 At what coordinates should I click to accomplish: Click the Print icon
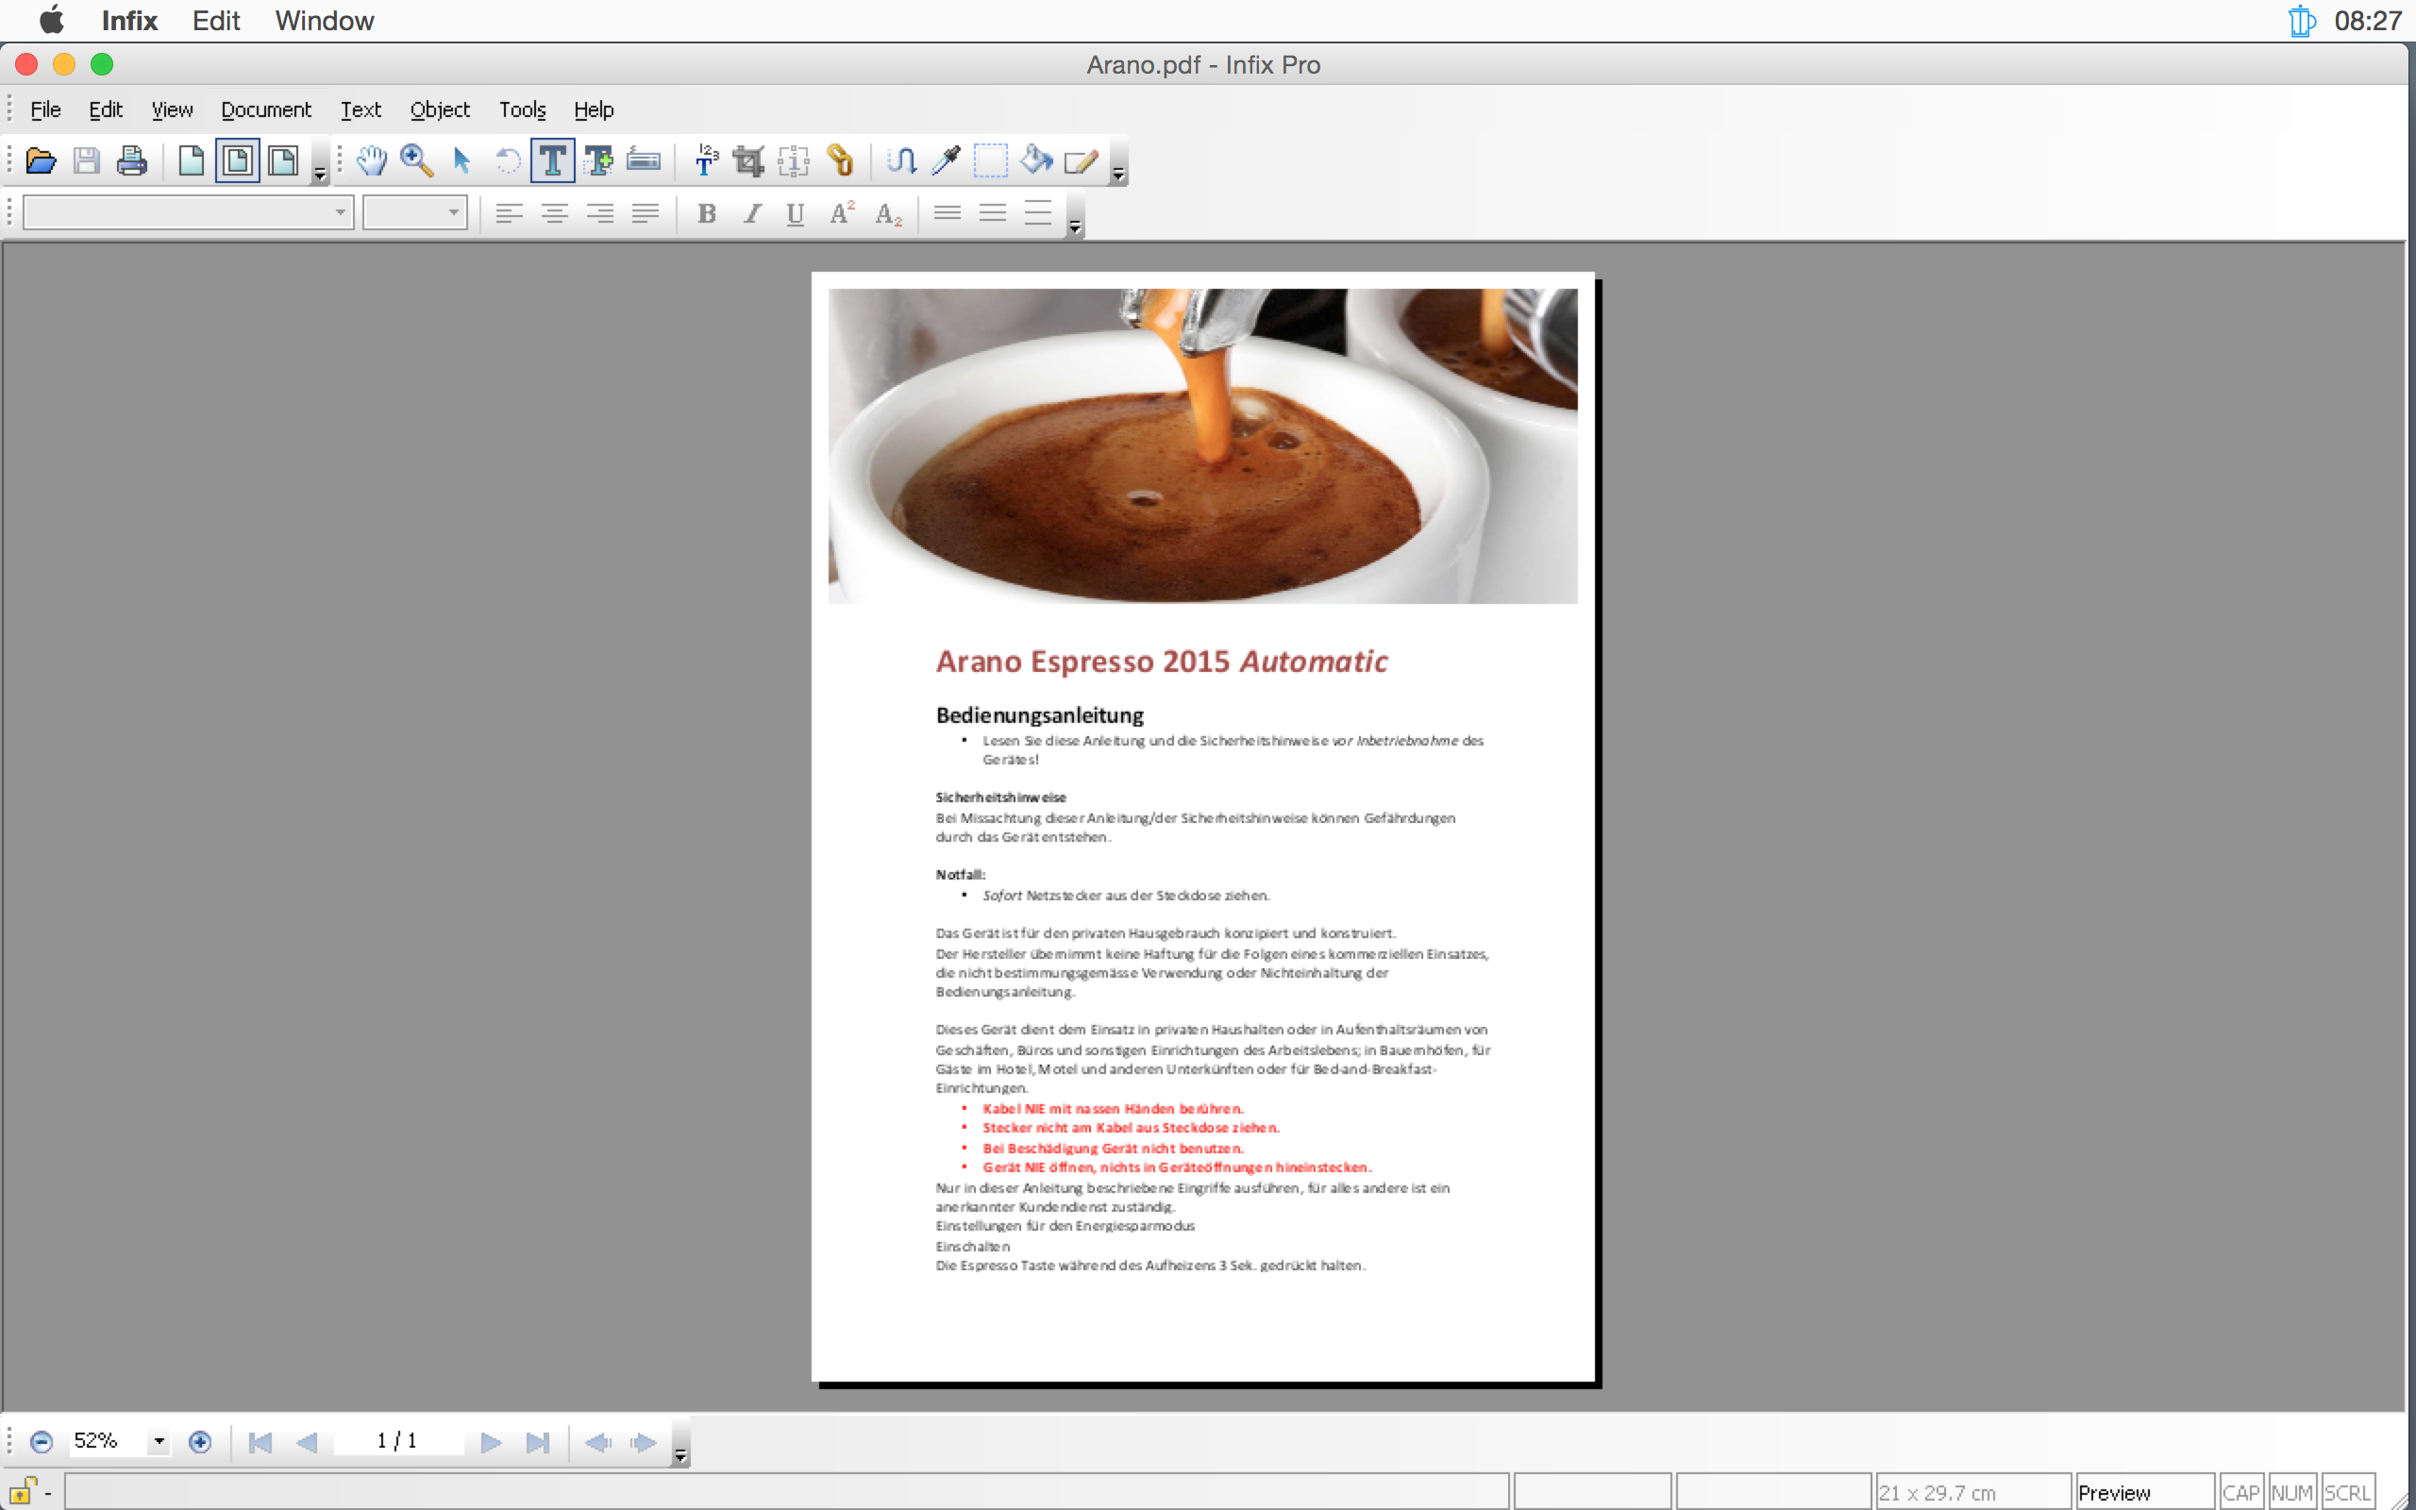(132, 160)
